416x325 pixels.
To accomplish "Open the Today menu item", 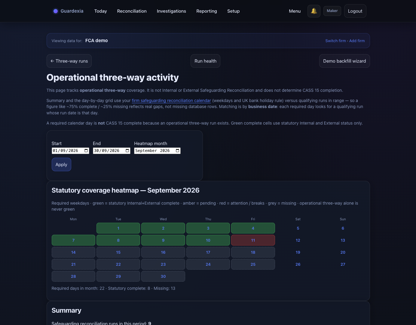I will [101, 11].
